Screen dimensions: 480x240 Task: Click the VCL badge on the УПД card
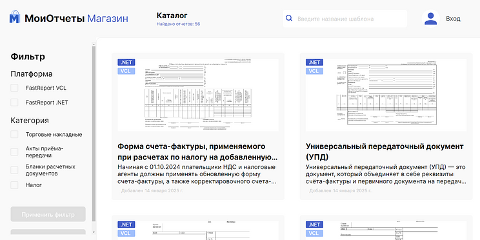coord(314,71)
